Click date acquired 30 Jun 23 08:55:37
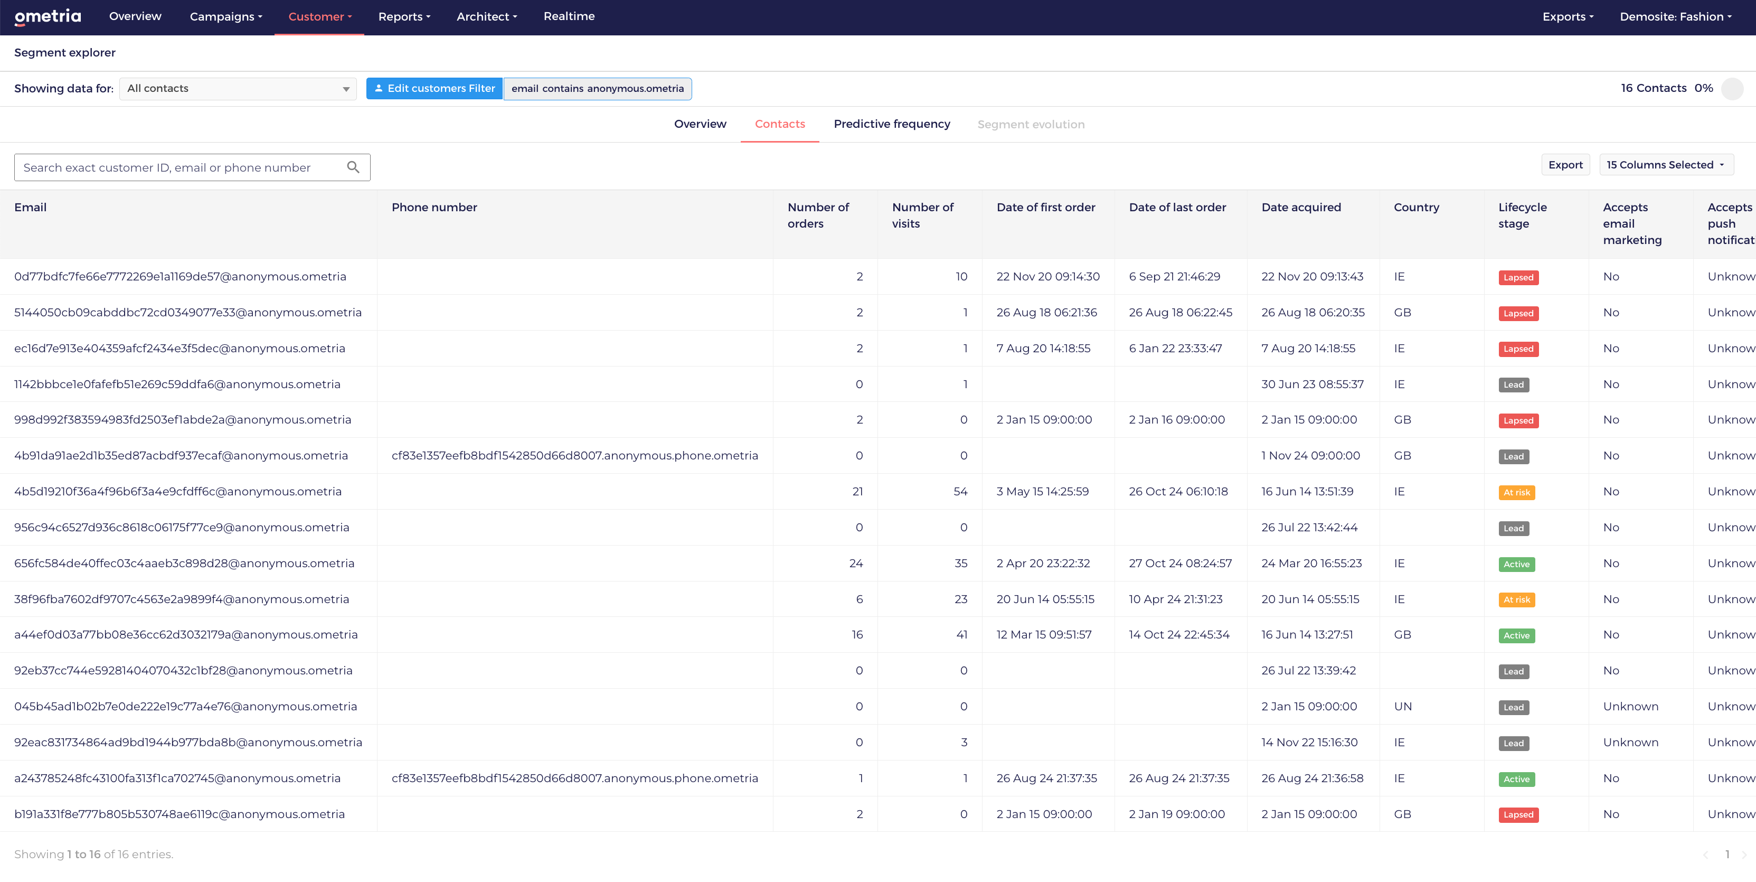The image size is (1756, 882). [x=1312, y=384]
